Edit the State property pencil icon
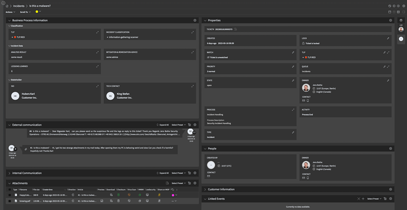Image resolution: width=407 pixels, height=210 pixels. click(293, 81)
